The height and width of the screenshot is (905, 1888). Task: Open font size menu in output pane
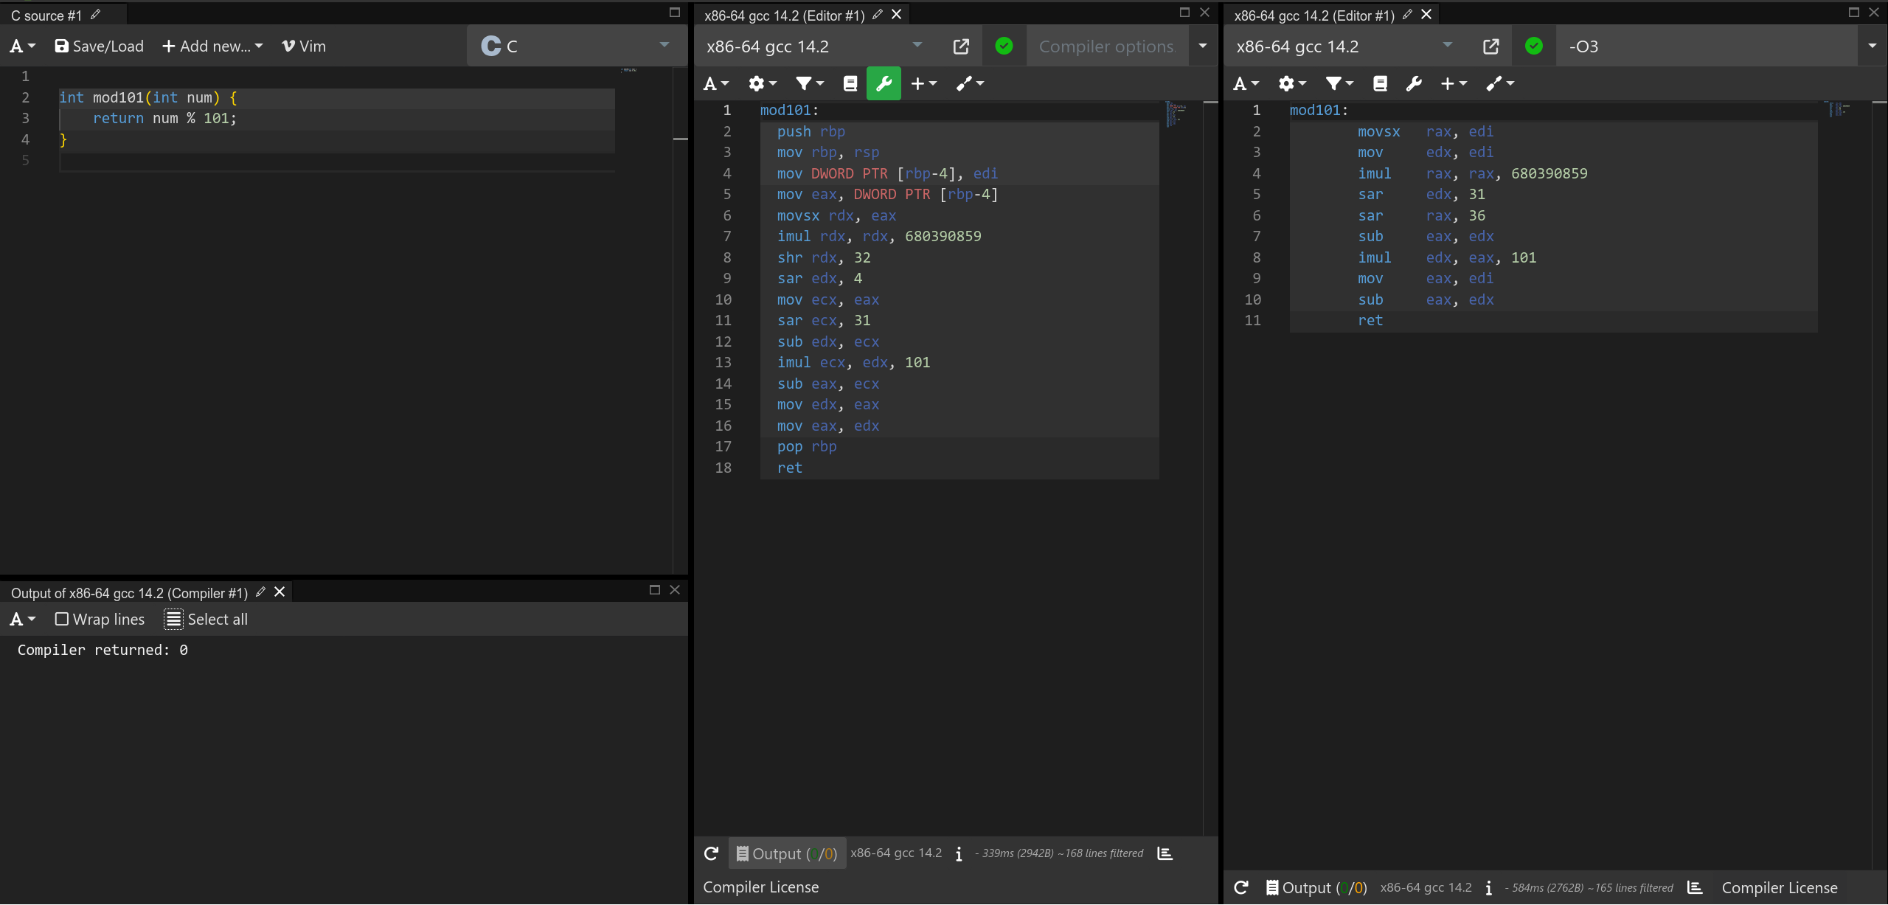point(22,620)
